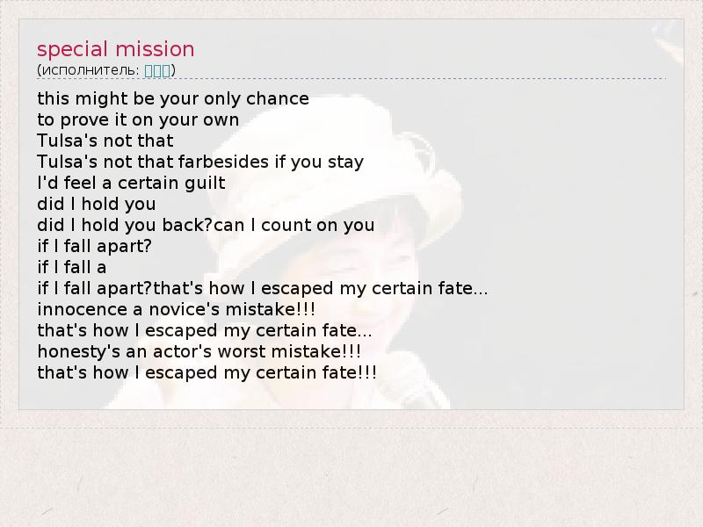Screen dimensions: 703x527
Task: Click the 'исполнитель:' label text
Action: pyautogui.click(x=89, y=69)
